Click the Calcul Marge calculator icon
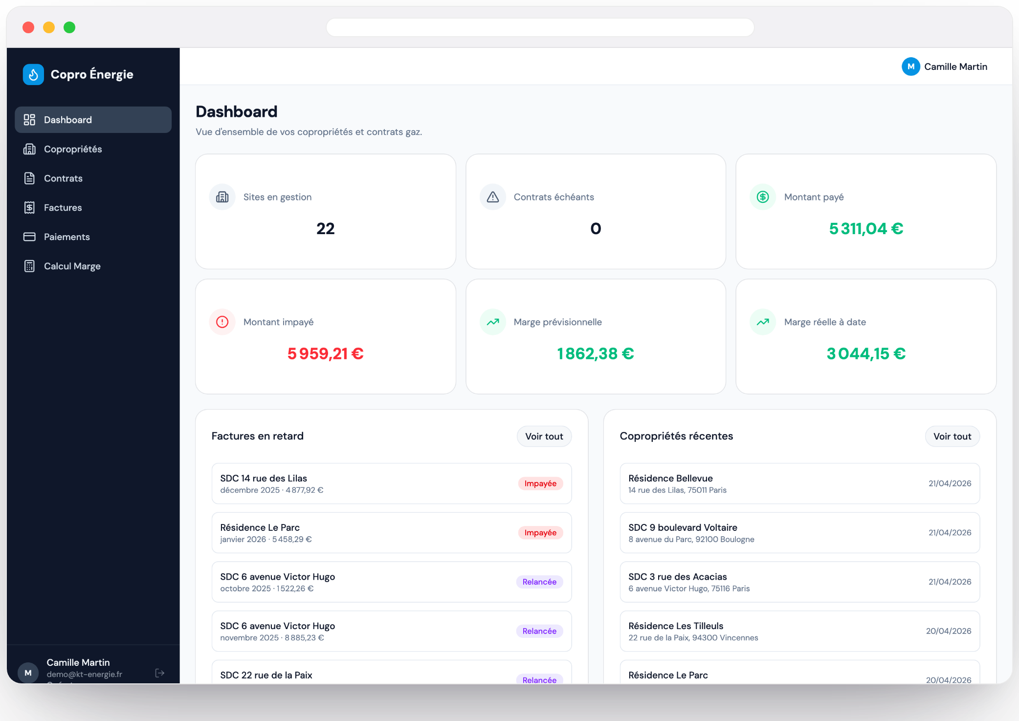 (x=29, y=266)
